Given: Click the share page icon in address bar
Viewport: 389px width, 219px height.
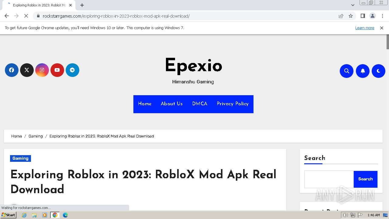Looking at the screenshot, I should [x=341, y=16].
